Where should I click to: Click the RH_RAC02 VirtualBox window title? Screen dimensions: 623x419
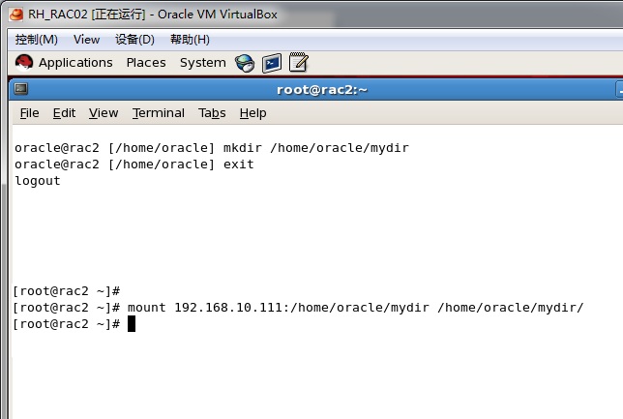coord(153,15)
